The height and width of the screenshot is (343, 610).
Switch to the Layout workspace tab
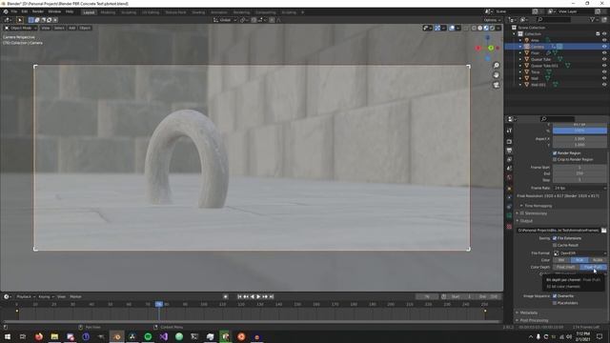click(89, 12)
